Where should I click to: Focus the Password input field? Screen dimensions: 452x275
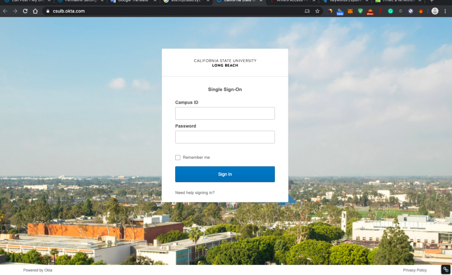[225, 137]
